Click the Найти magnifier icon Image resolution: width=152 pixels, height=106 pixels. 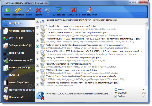[x=29, y=10]
